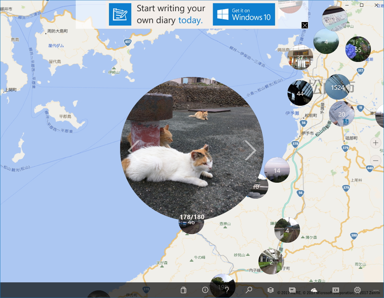Viewport: 384px width, 298px height.
Task: Open the ticket photo thumbnail at top right
Action: point(334,18)
